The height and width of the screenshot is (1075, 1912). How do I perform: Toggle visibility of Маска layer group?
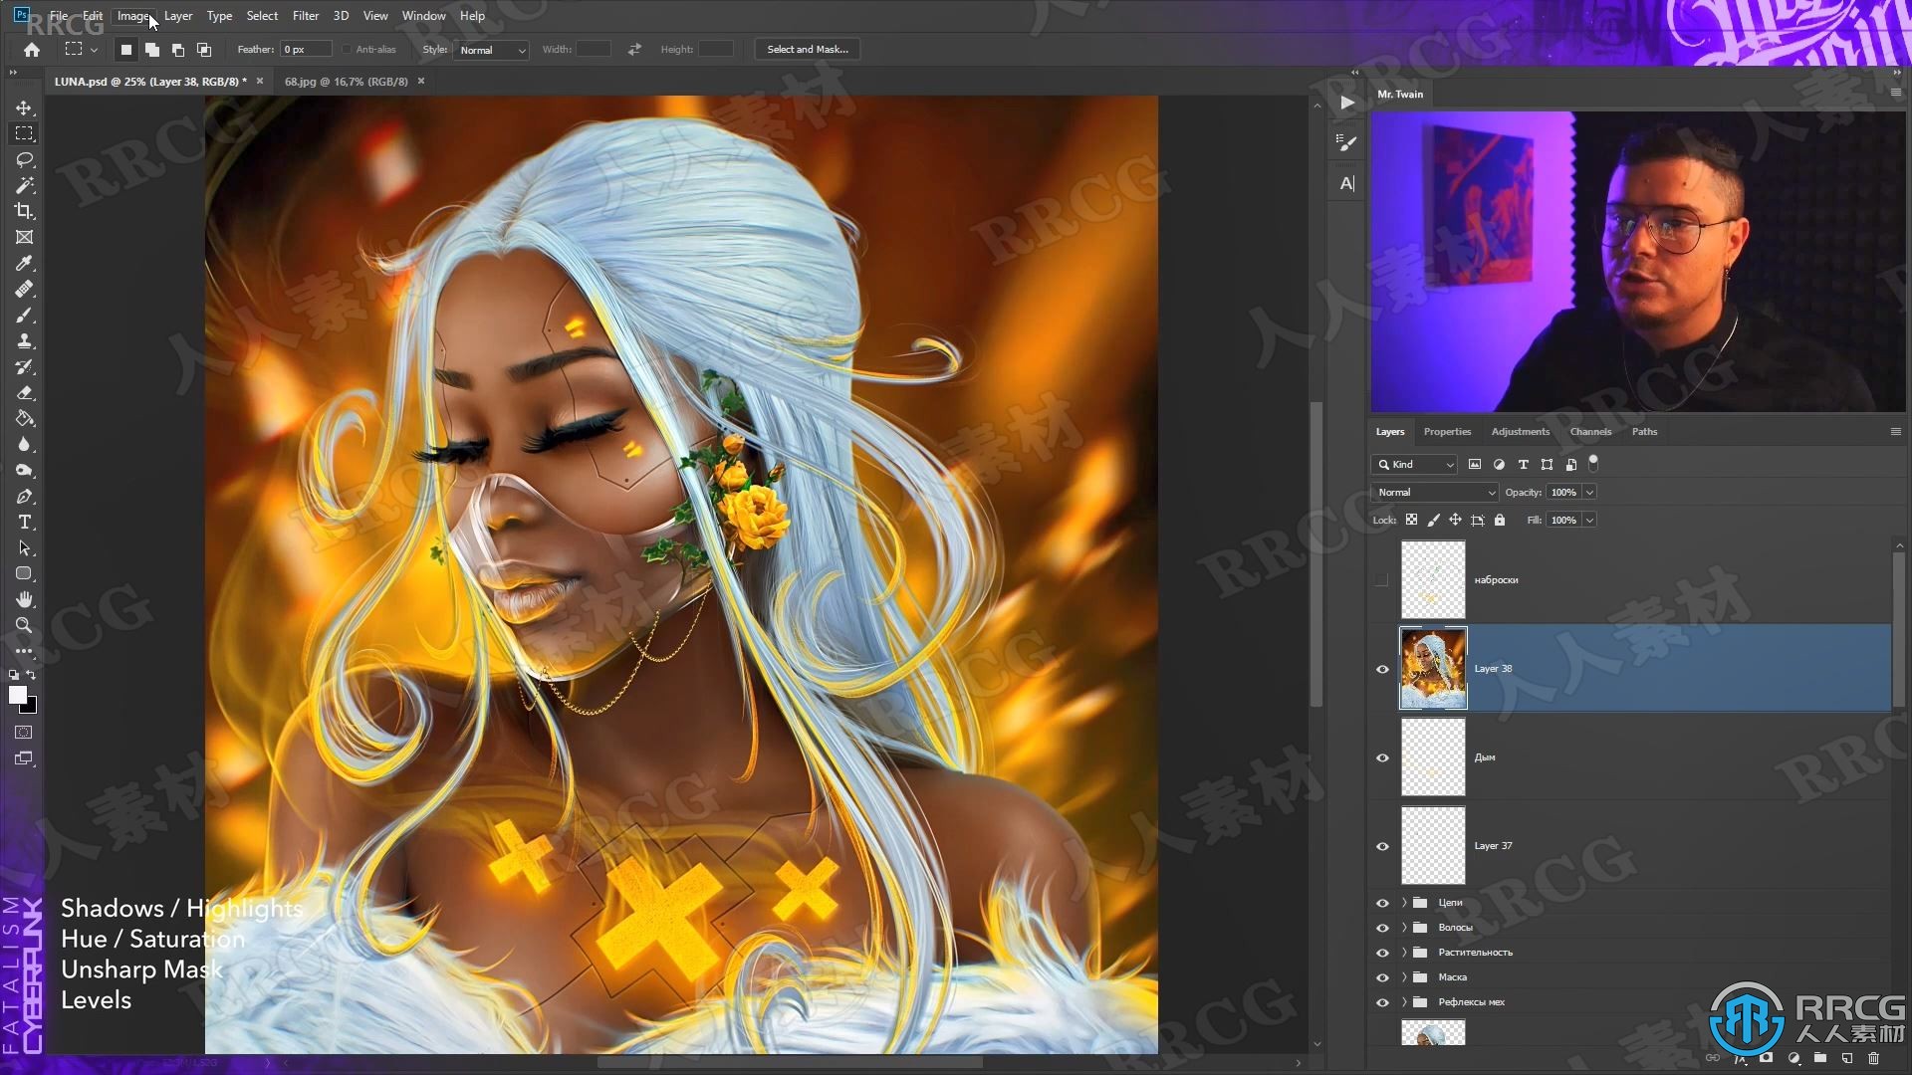[x=1380, y=976]
